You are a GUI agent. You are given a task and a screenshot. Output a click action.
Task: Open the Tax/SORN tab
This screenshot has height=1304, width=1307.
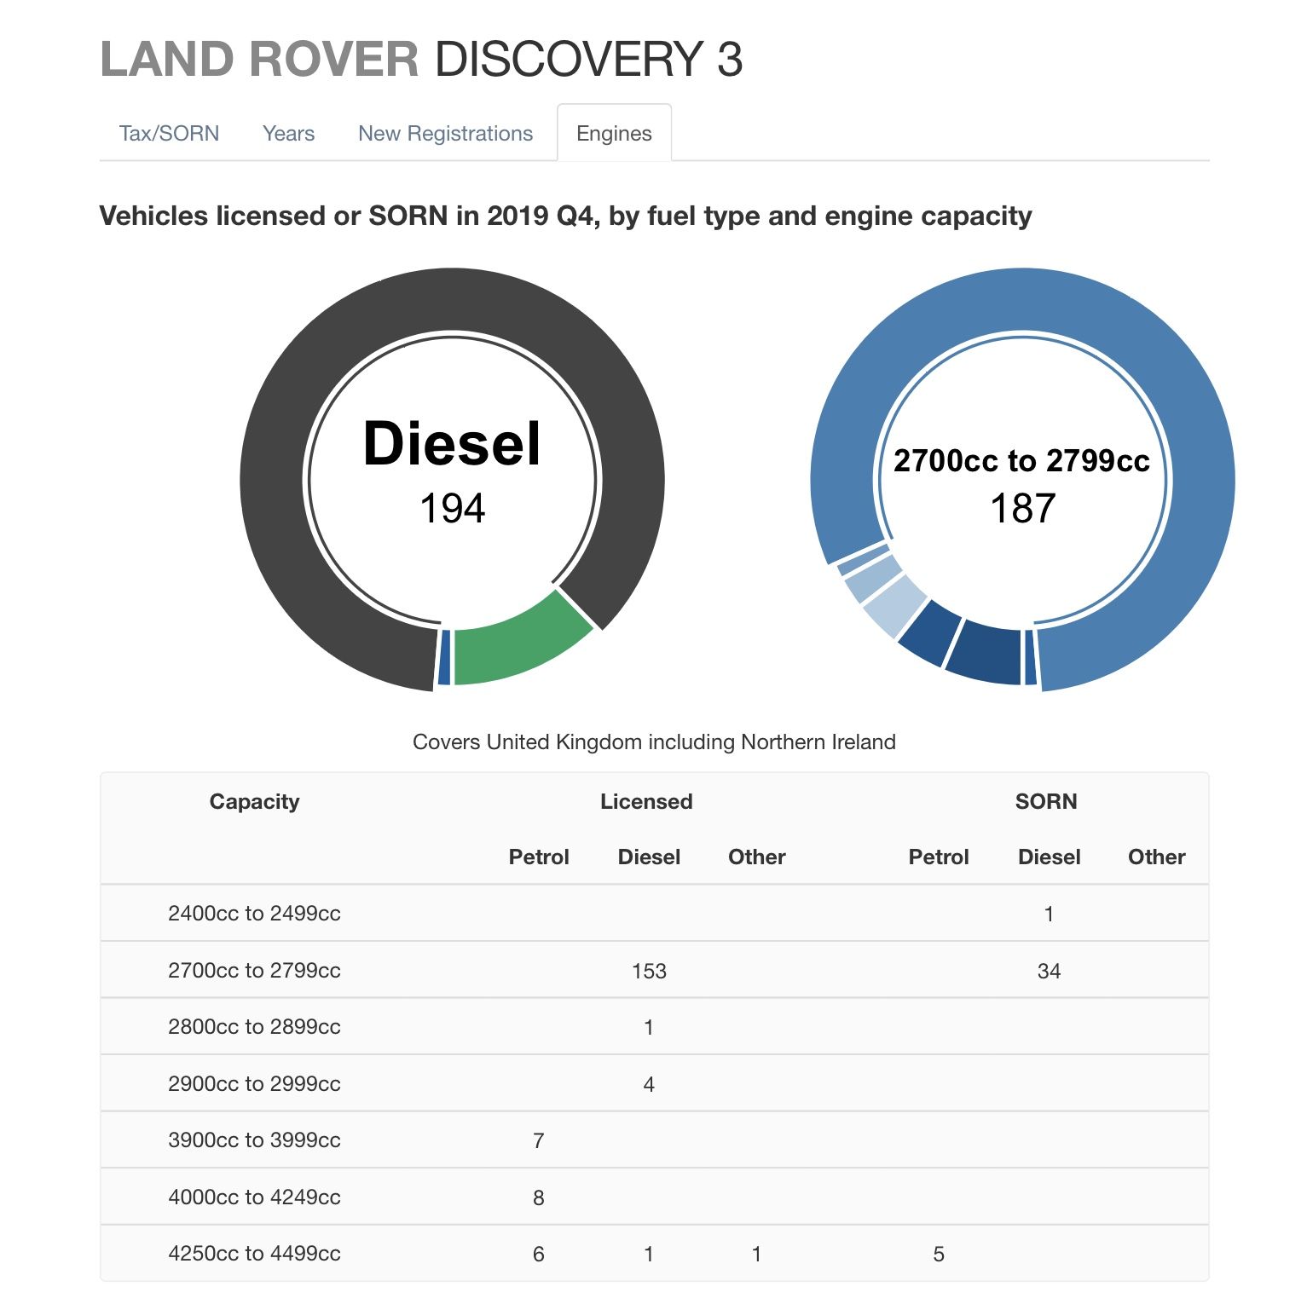point(169,133)
